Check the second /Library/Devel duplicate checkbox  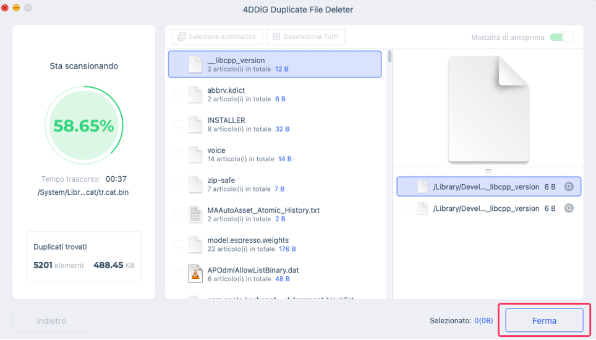[x=406, y=208]
